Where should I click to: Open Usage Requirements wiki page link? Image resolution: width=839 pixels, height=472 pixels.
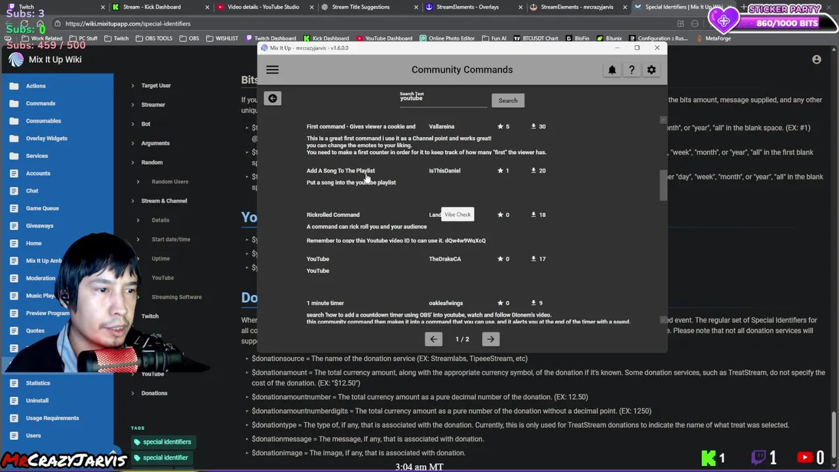[x=52, y=418]
